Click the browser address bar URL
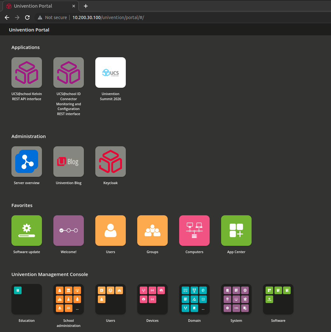Screen dimensions: 331x332 point(108,17)
